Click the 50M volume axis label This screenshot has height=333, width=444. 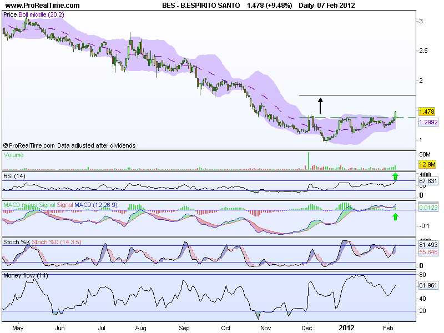pyautogui.click(x=425, y=154)
